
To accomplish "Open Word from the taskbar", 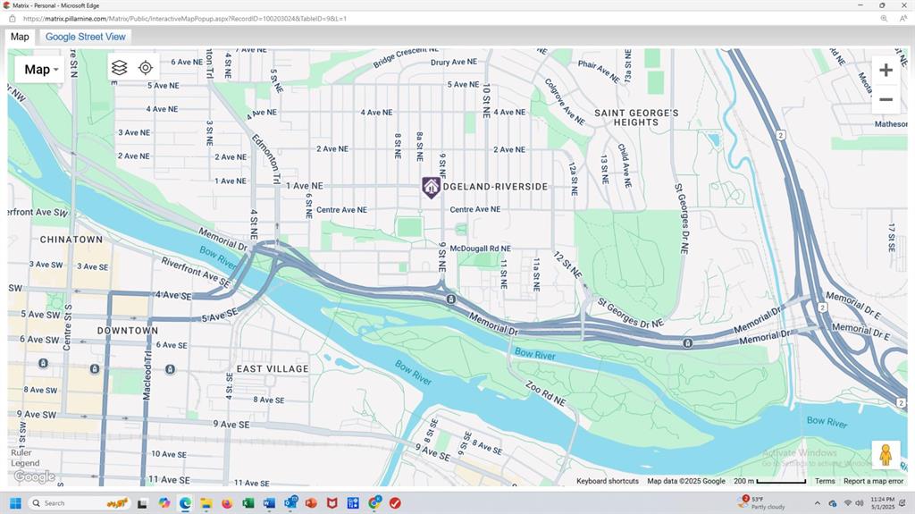I will (x=269, y=503).
